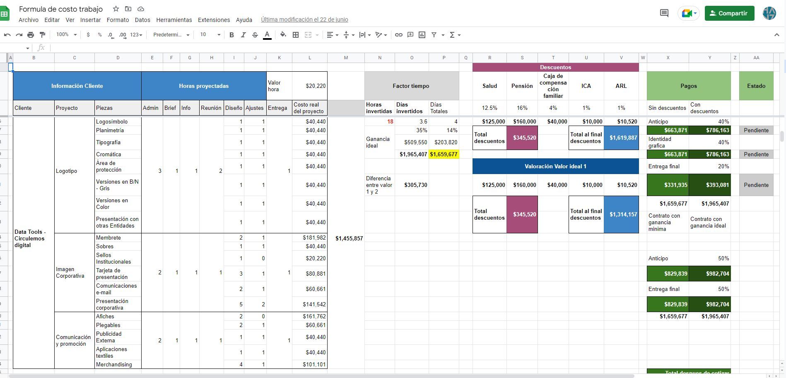Click the undo arrow
Image resolution: width=786 pixels, height=378 pixels.
7,35
